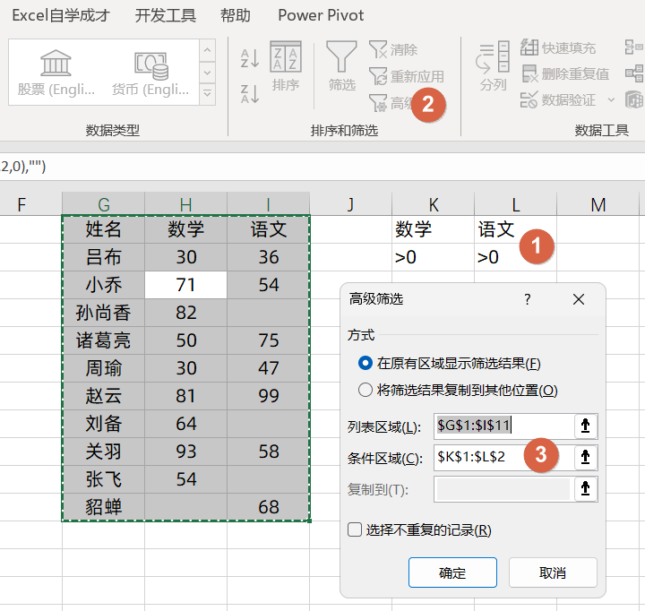Open the 帮助 tab
Image resolution: width=645 pixels, height=611 pixels.
(x=236, y=15)
